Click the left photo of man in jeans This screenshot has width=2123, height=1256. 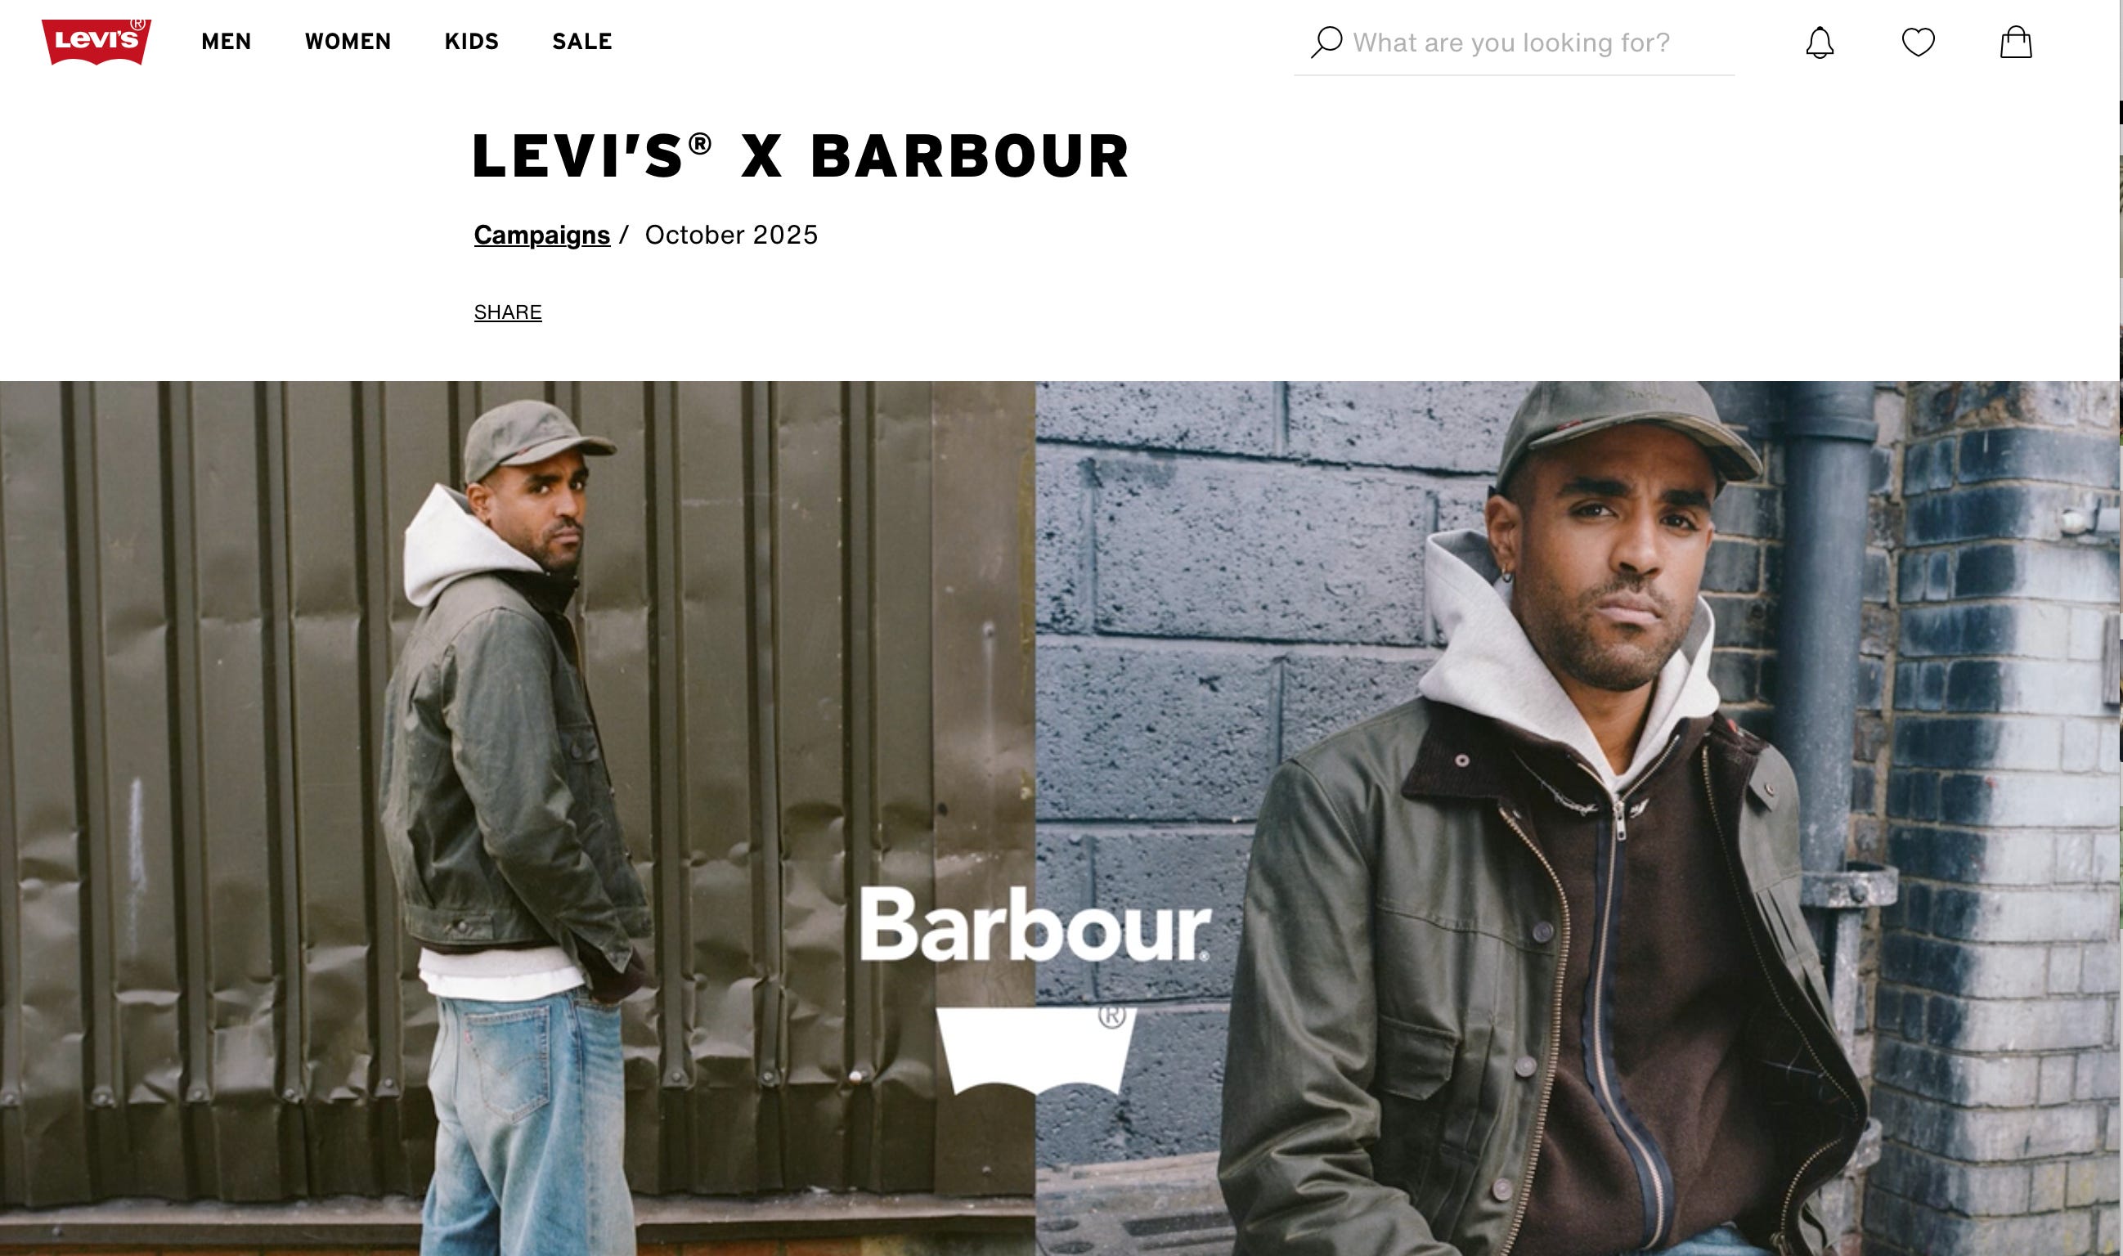517,819
